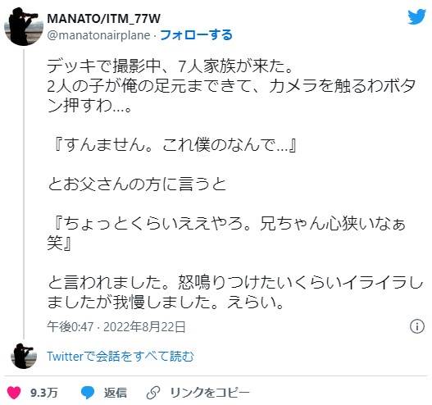Click the line とお父さんの方に言うと
432x405 pixels.
[137, 184]
